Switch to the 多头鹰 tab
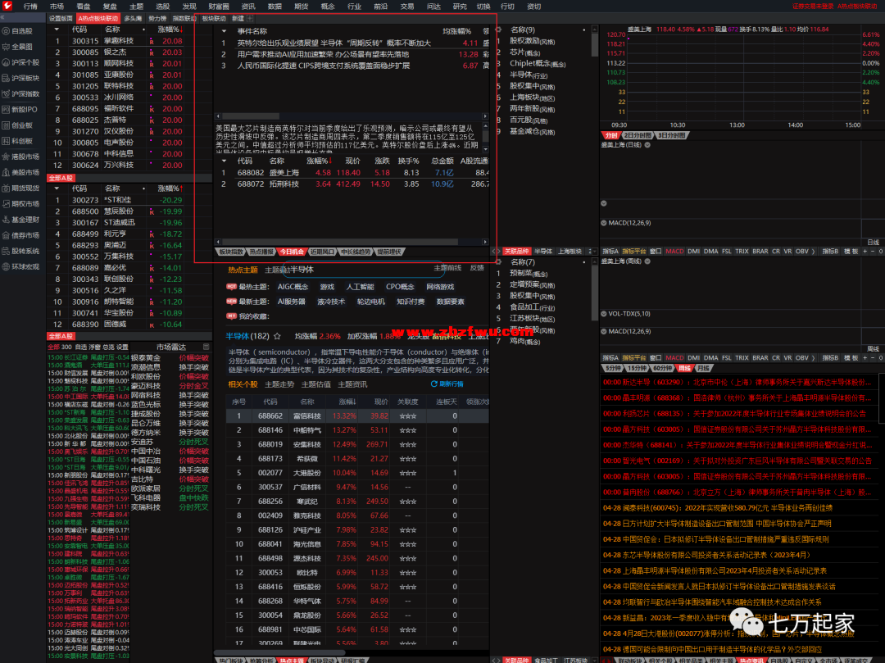Viewport: 885px width, 663px height. [x=134, y=19]
